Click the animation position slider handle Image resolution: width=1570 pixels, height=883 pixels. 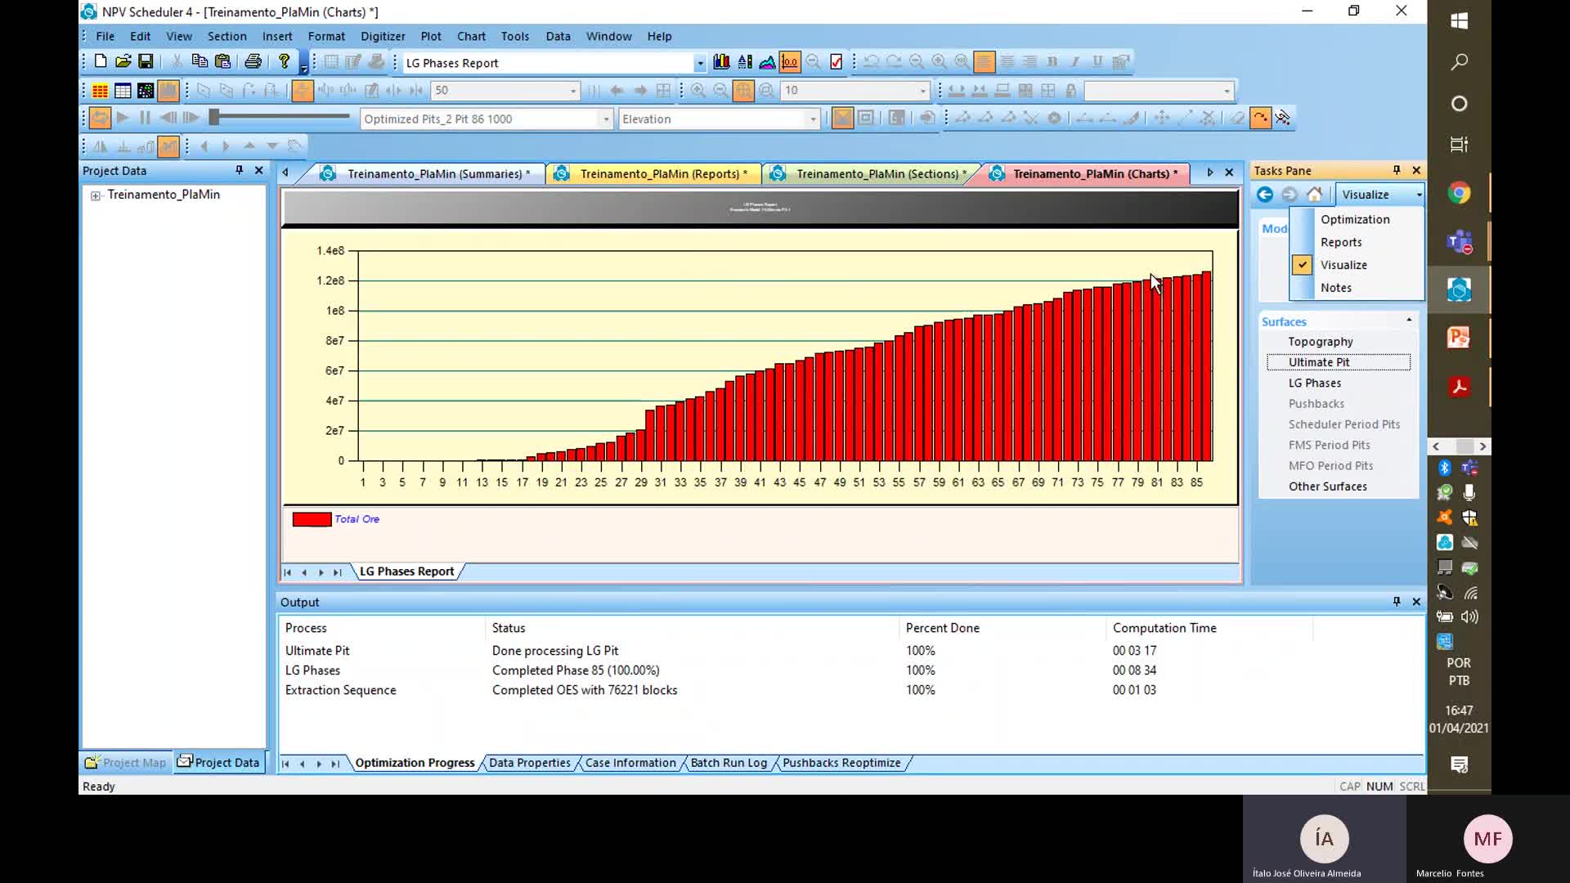point(214,118)
